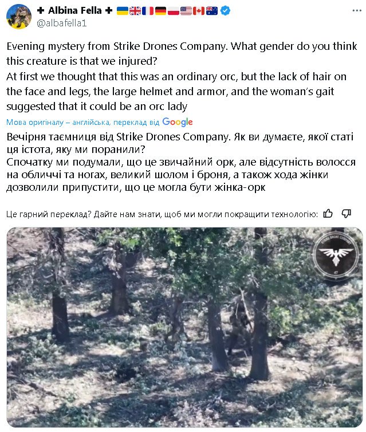Screen dimensions: 366x432
Task: Click the Australia flag emoji
Action: tap(211, 10)
